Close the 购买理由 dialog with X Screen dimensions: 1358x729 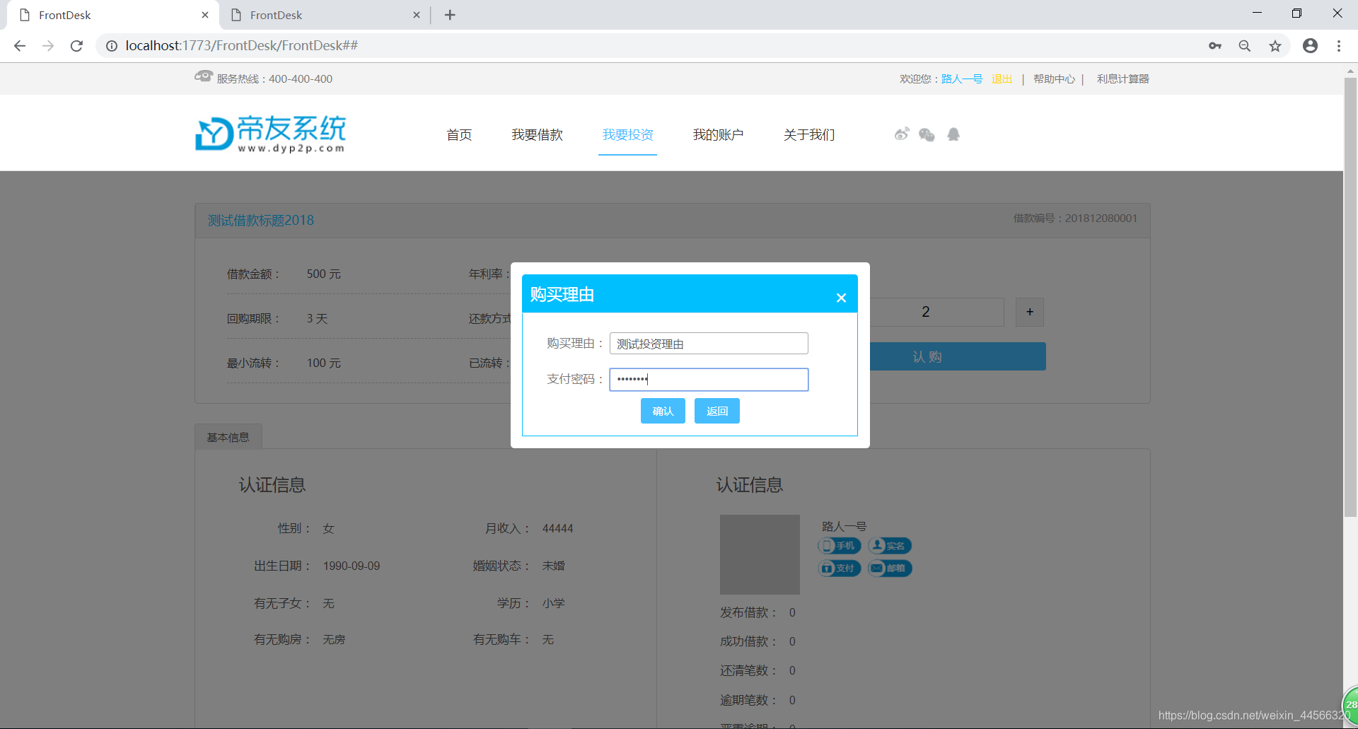841,298
